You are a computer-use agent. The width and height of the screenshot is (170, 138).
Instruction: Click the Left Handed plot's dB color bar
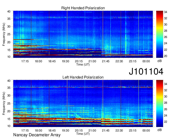pos(159,103)
